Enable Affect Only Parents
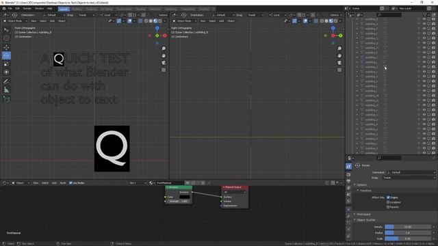Screen dimensions: 438x246 point(388,207)
